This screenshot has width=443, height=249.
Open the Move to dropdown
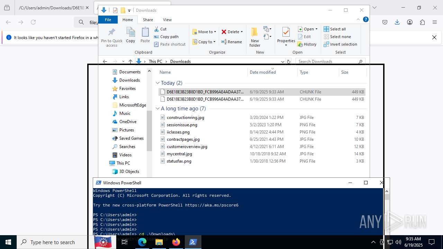tap(204, 32)
